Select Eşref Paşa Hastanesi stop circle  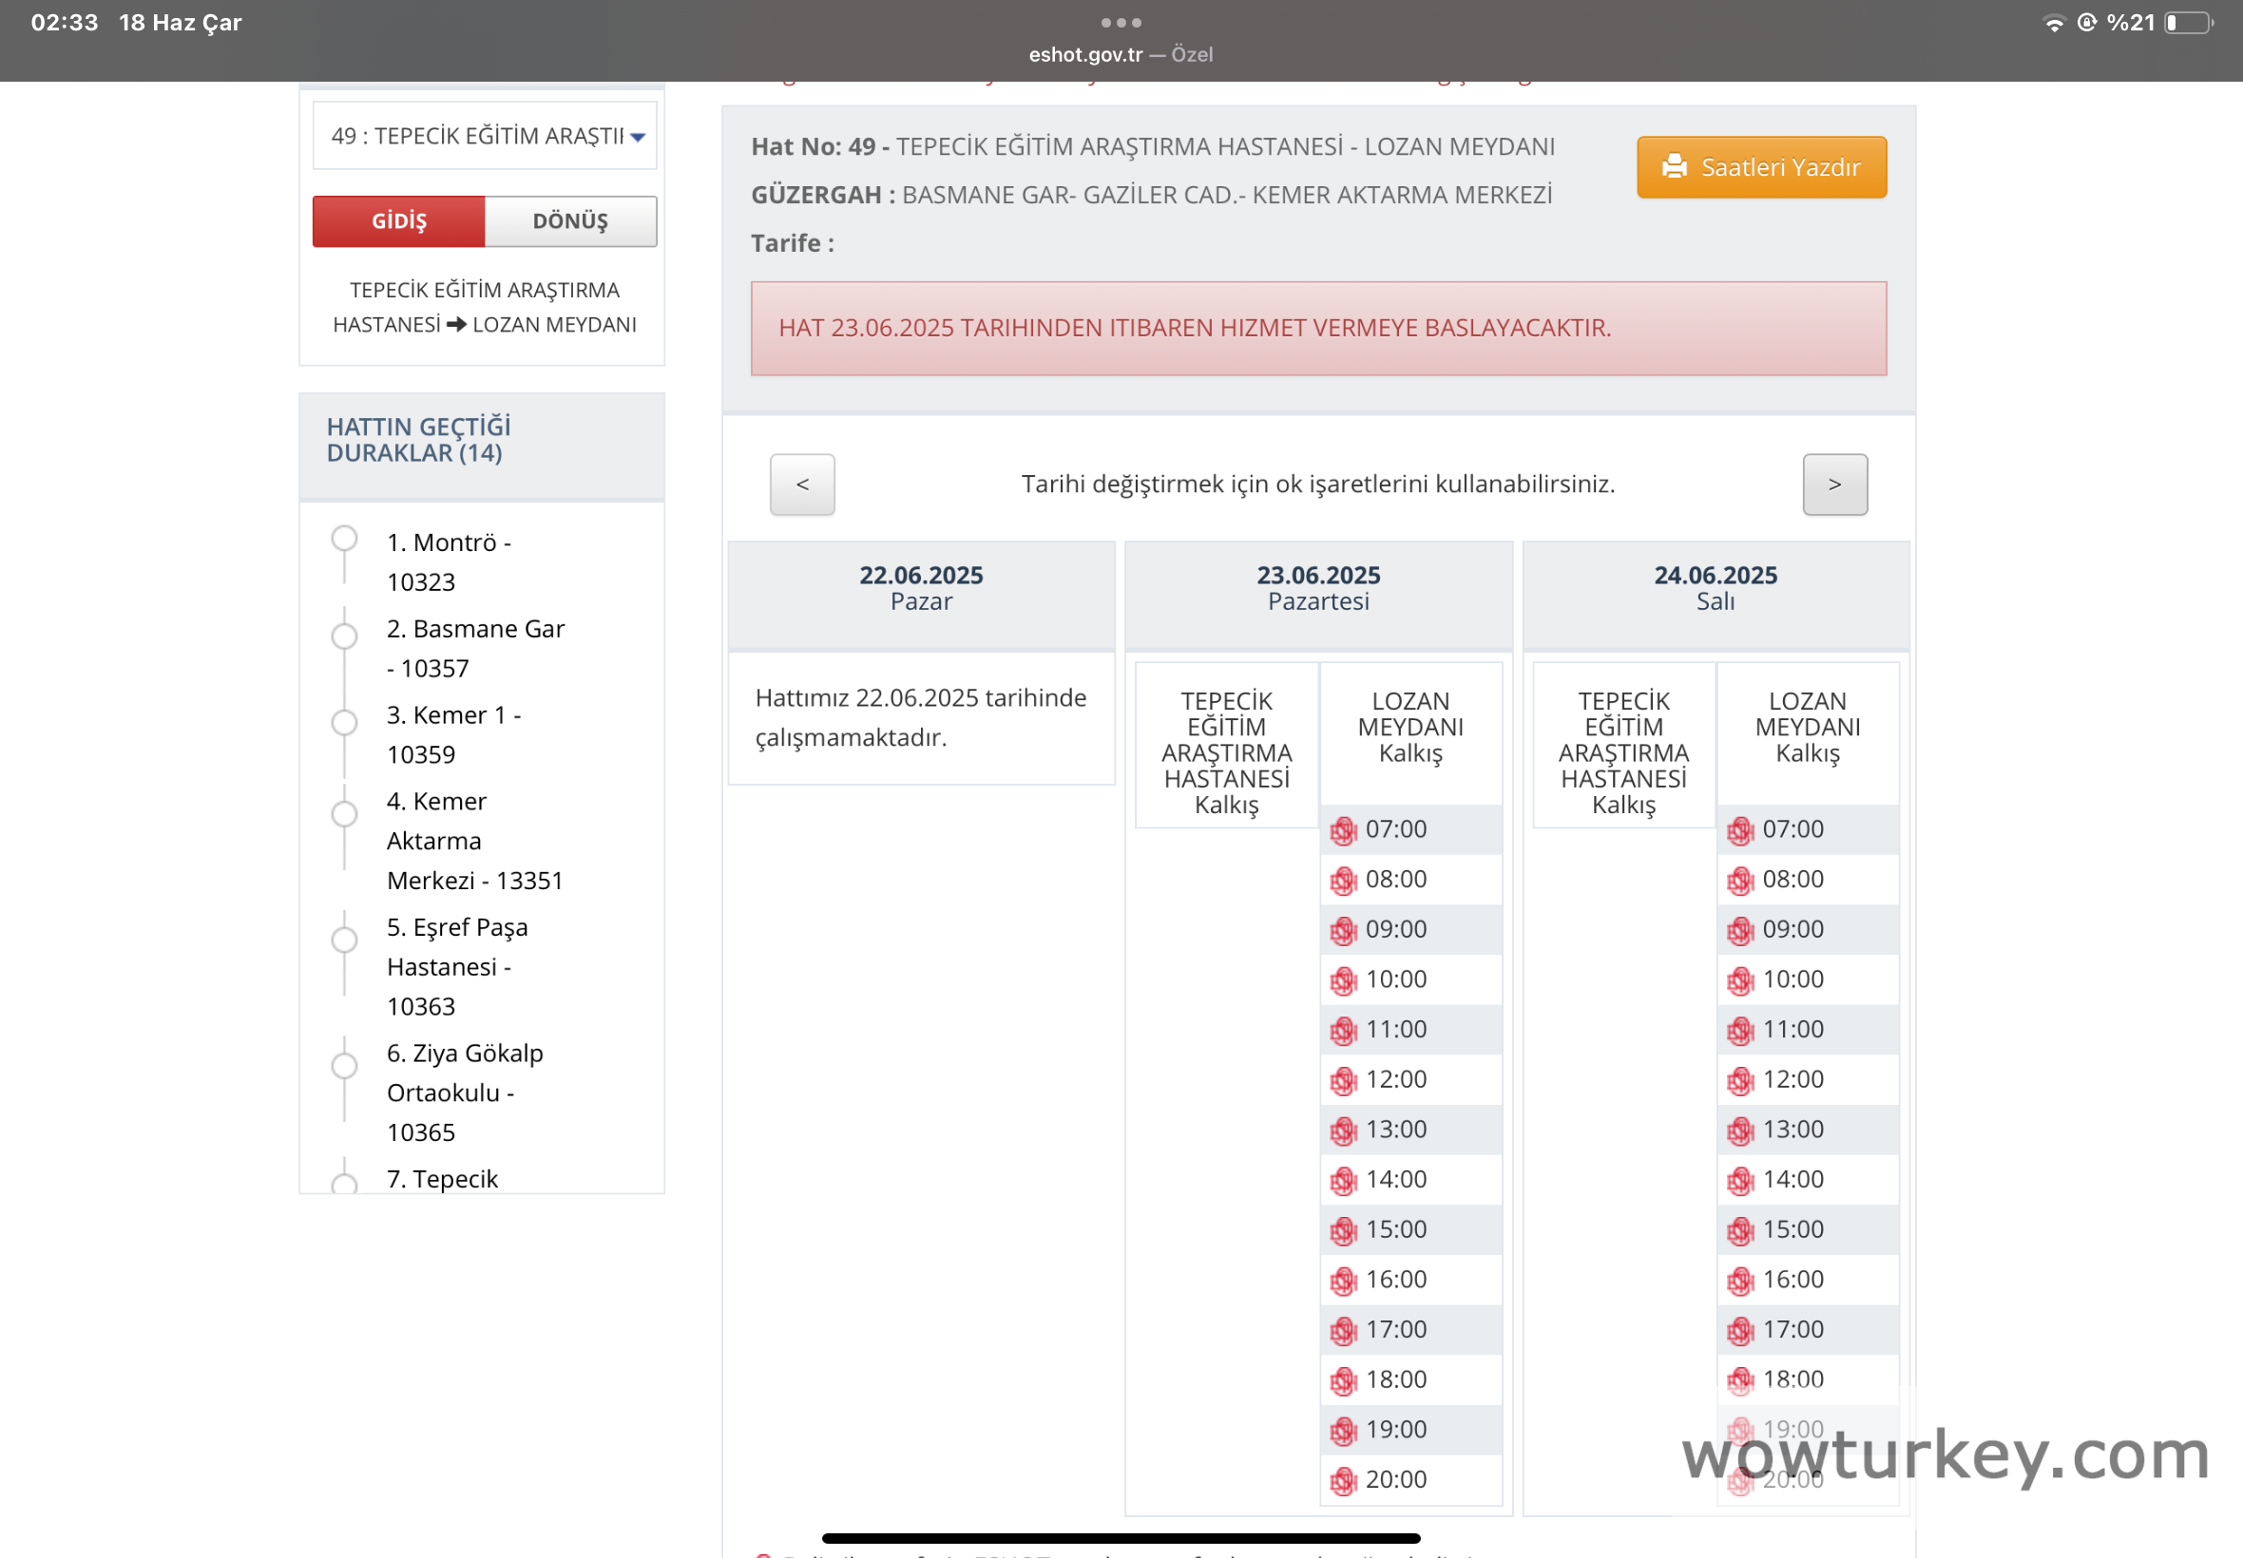pyautogui.click(x=344, y=940)
